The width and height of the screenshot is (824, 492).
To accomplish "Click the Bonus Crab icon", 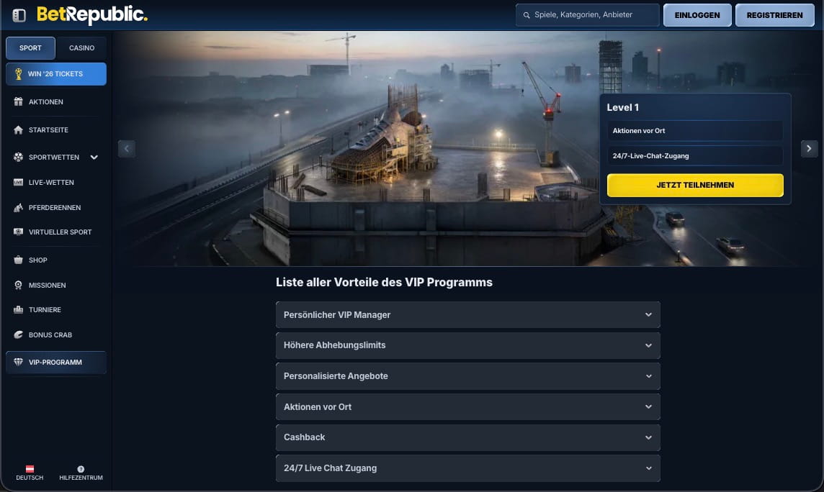I will 18,335.
